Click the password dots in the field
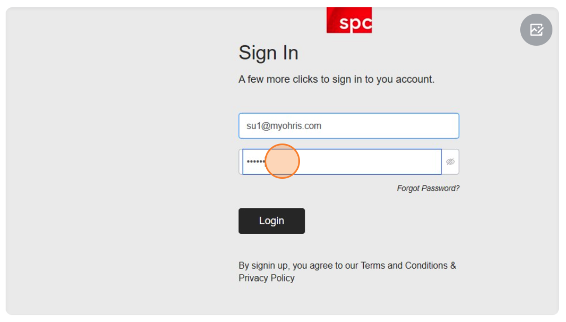 point(256,161)
